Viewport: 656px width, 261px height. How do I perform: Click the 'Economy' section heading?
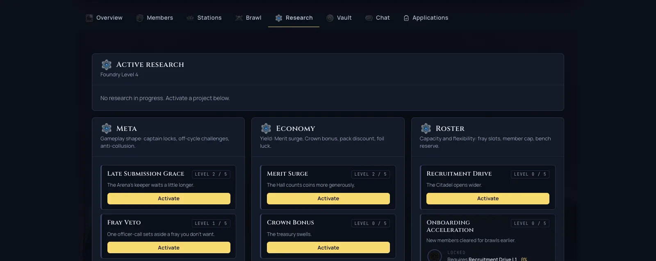click(296, 128)
